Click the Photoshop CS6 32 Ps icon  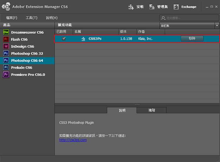tap(6, 53)
